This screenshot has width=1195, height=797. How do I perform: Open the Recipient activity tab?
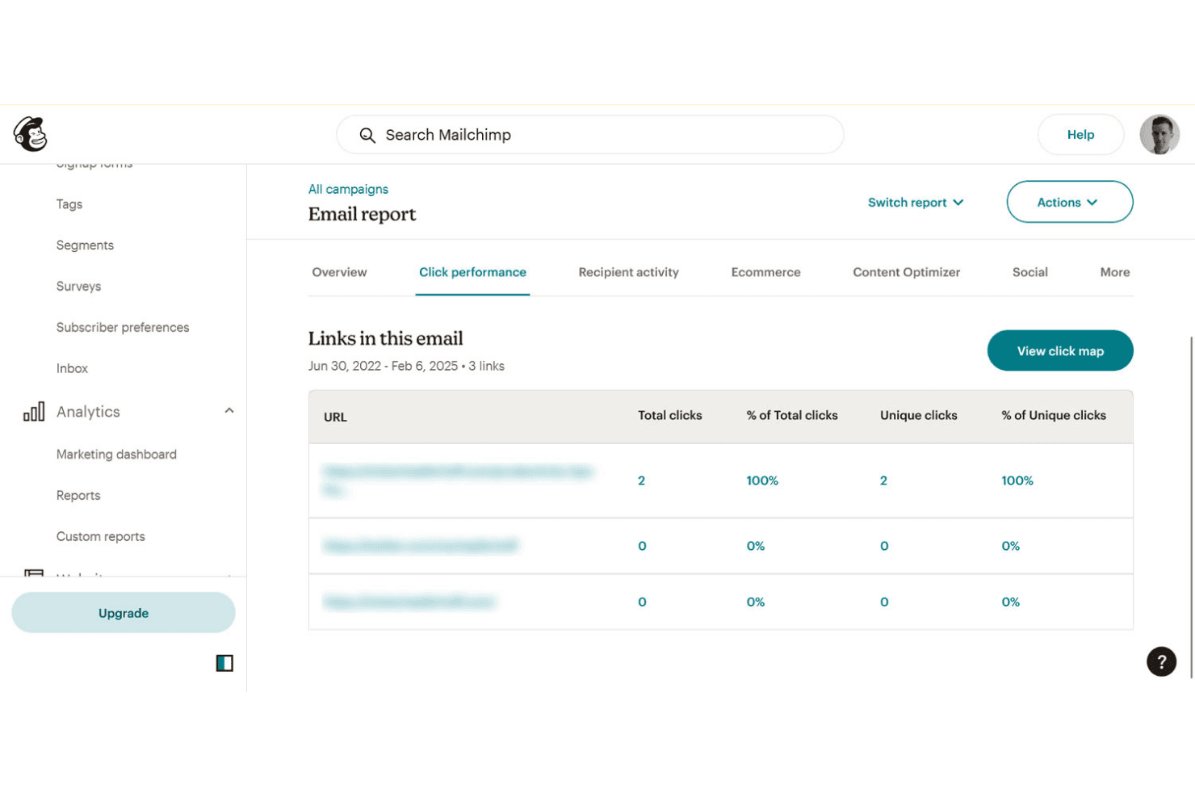pos(628,272)
